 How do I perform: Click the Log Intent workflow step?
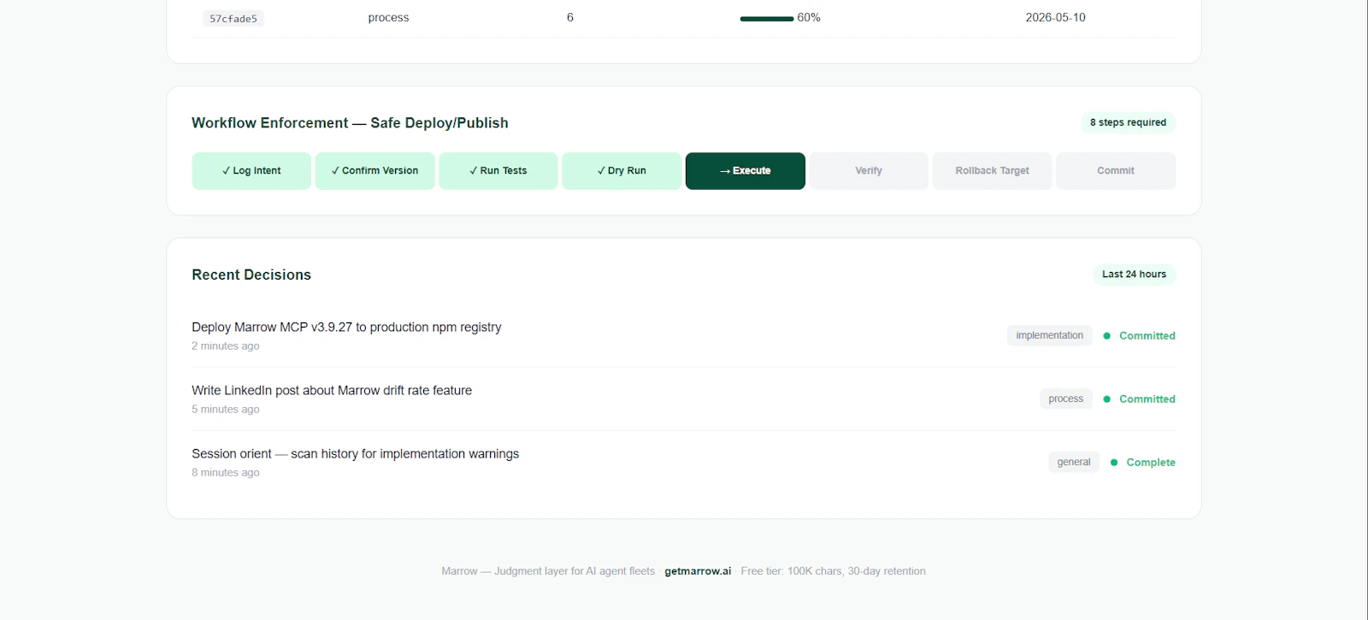pyautogui.click(x=251, y=171)
